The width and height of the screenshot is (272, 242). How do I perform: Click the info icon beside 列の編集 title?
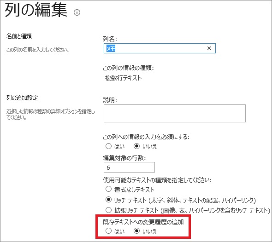pyautogui.click(x=77, y=12)
